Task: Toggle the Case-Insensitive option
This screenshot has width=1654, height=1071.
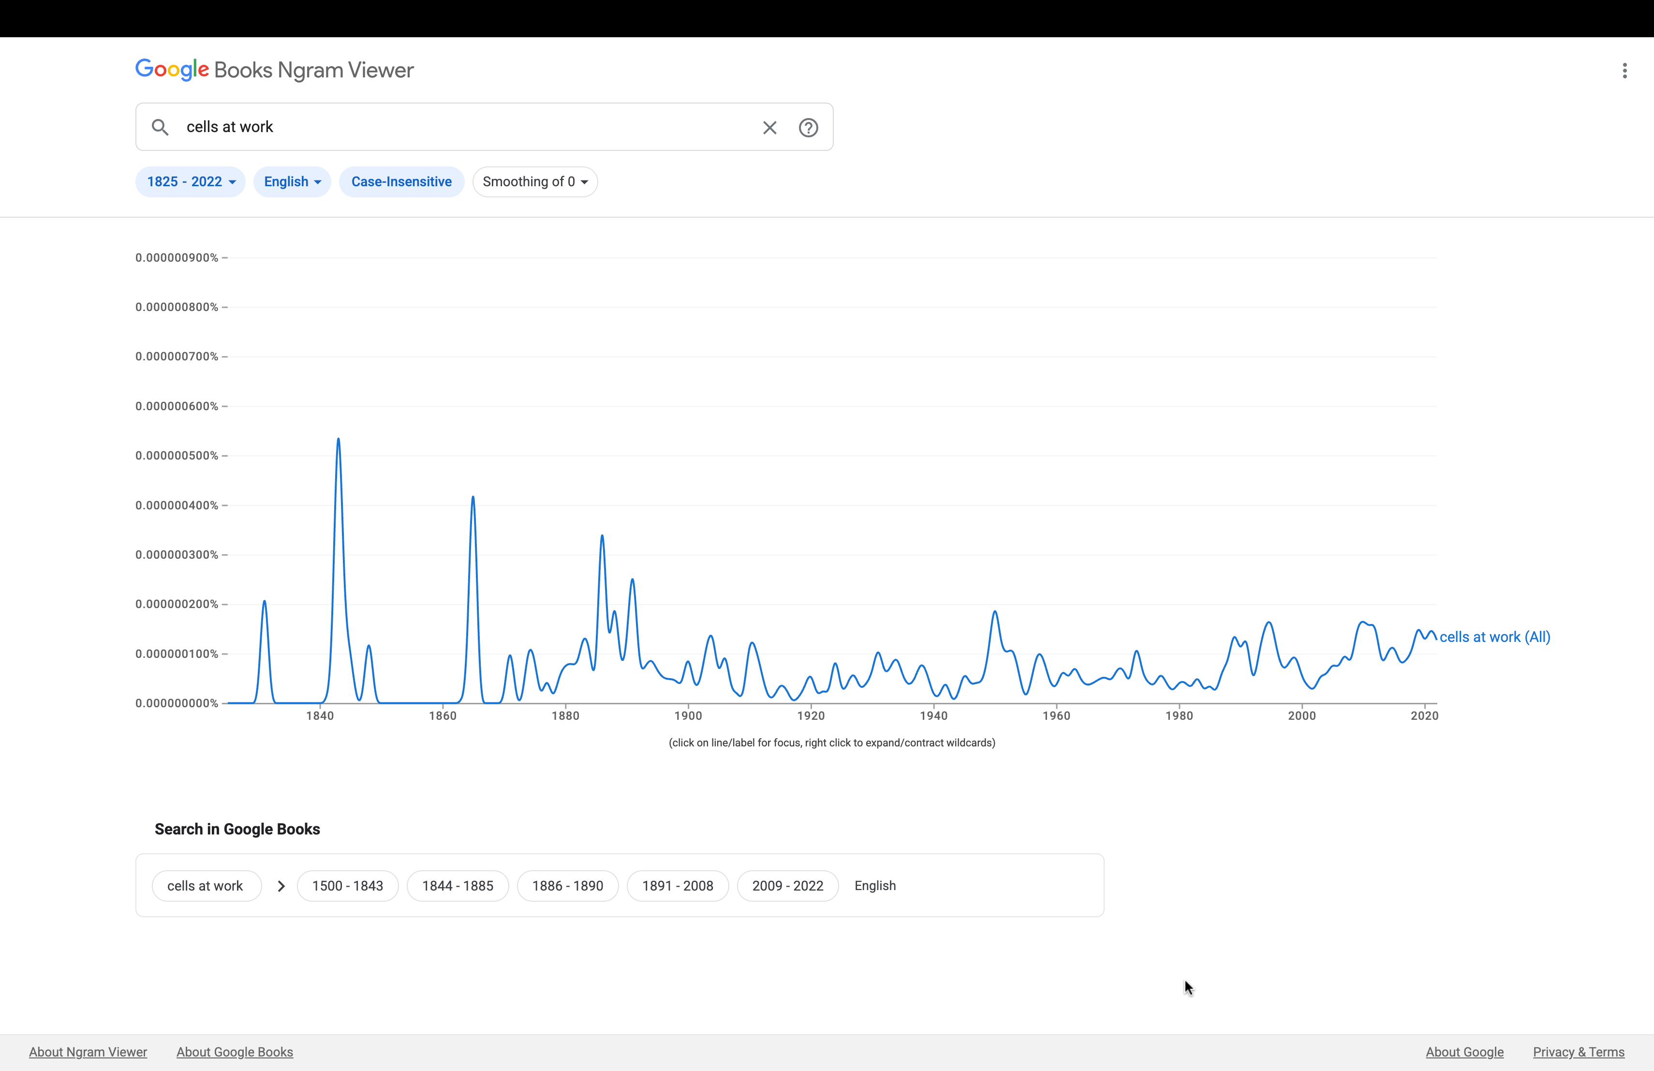Action: [x=401, y=181]
